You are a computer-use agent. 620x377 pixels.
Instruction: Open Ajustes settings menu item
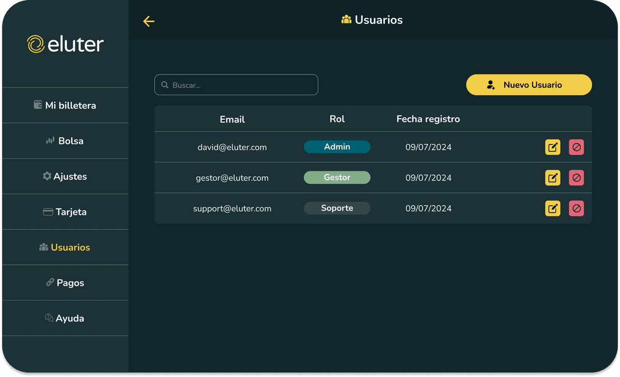pyautogui.click(x=65, y=177)
